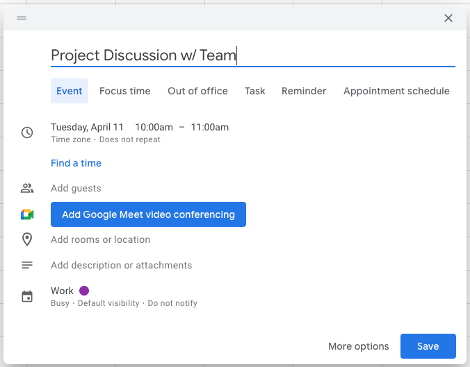This screenshot has height=367, width=470.
Task: Change the Do not notify setting
Action: pyautogui.click(x=172, y=303)
